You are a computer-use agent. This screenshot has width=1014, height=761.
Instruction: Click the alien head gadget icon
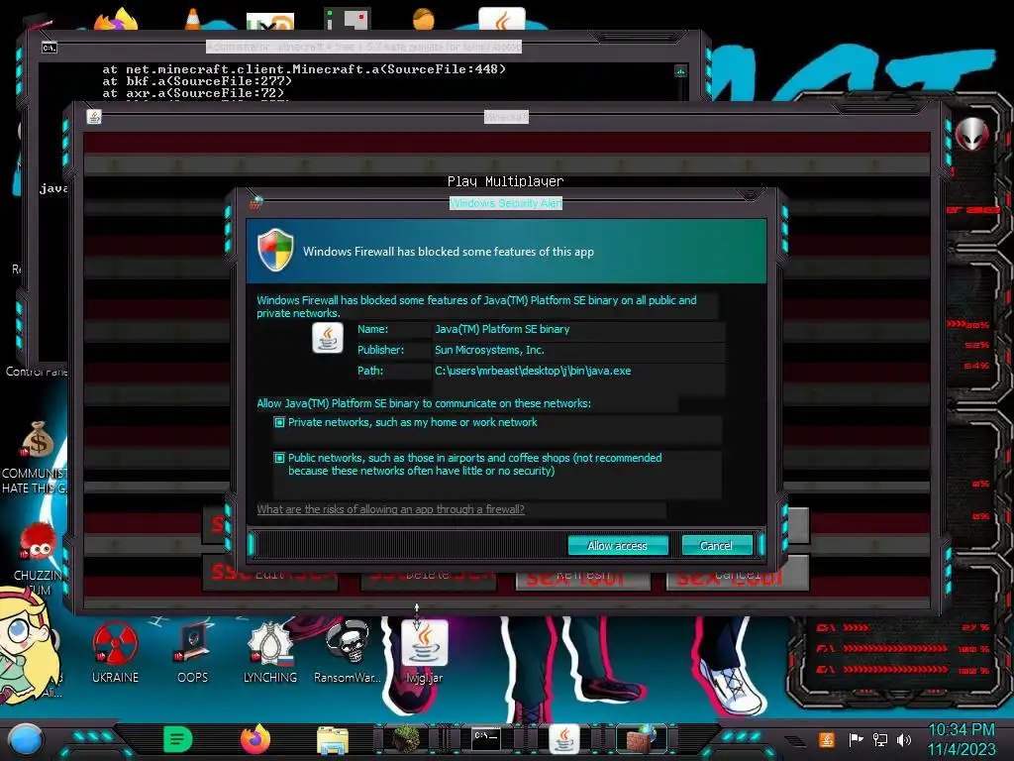(x=972, y=134)
